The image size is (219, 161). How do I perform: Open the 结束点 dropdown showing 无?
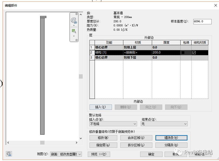[x=164, y=124]
